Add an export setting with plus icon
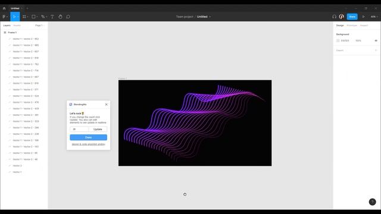Image resolution: width=381 pixels, height=214 pixels. tap(376, 50)
